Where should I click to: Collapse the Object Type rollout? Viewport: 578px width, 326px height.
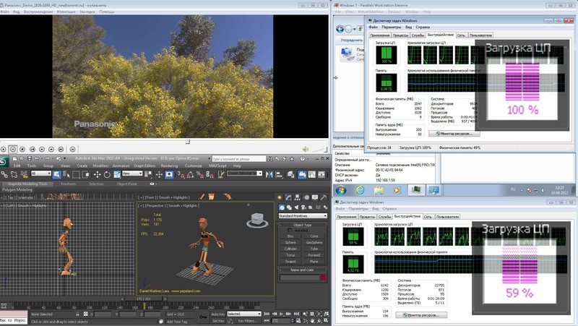click(302, 224)
